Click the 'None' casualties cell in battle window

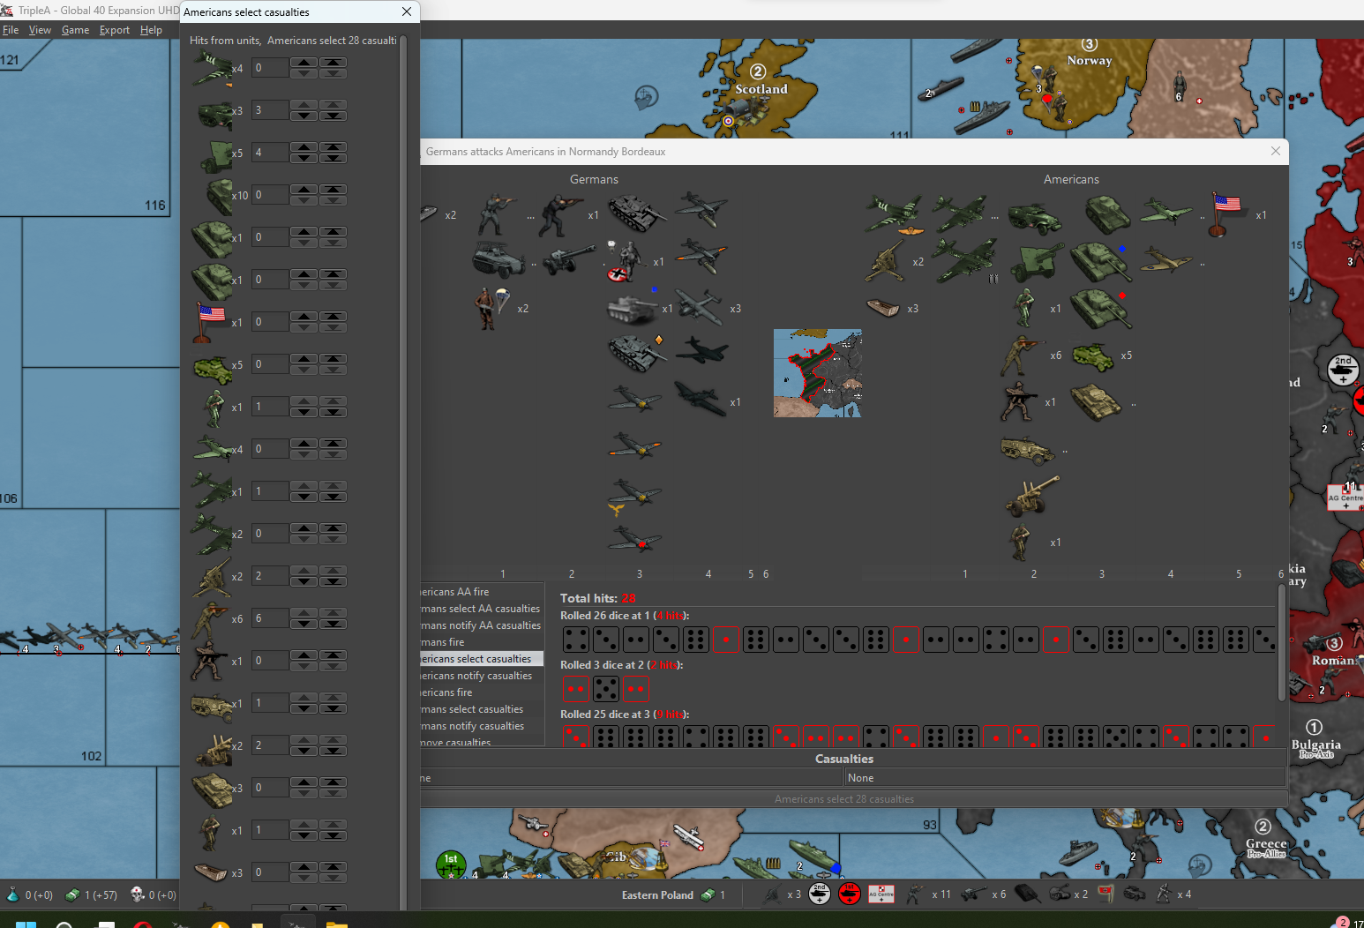click(1065, 778)
